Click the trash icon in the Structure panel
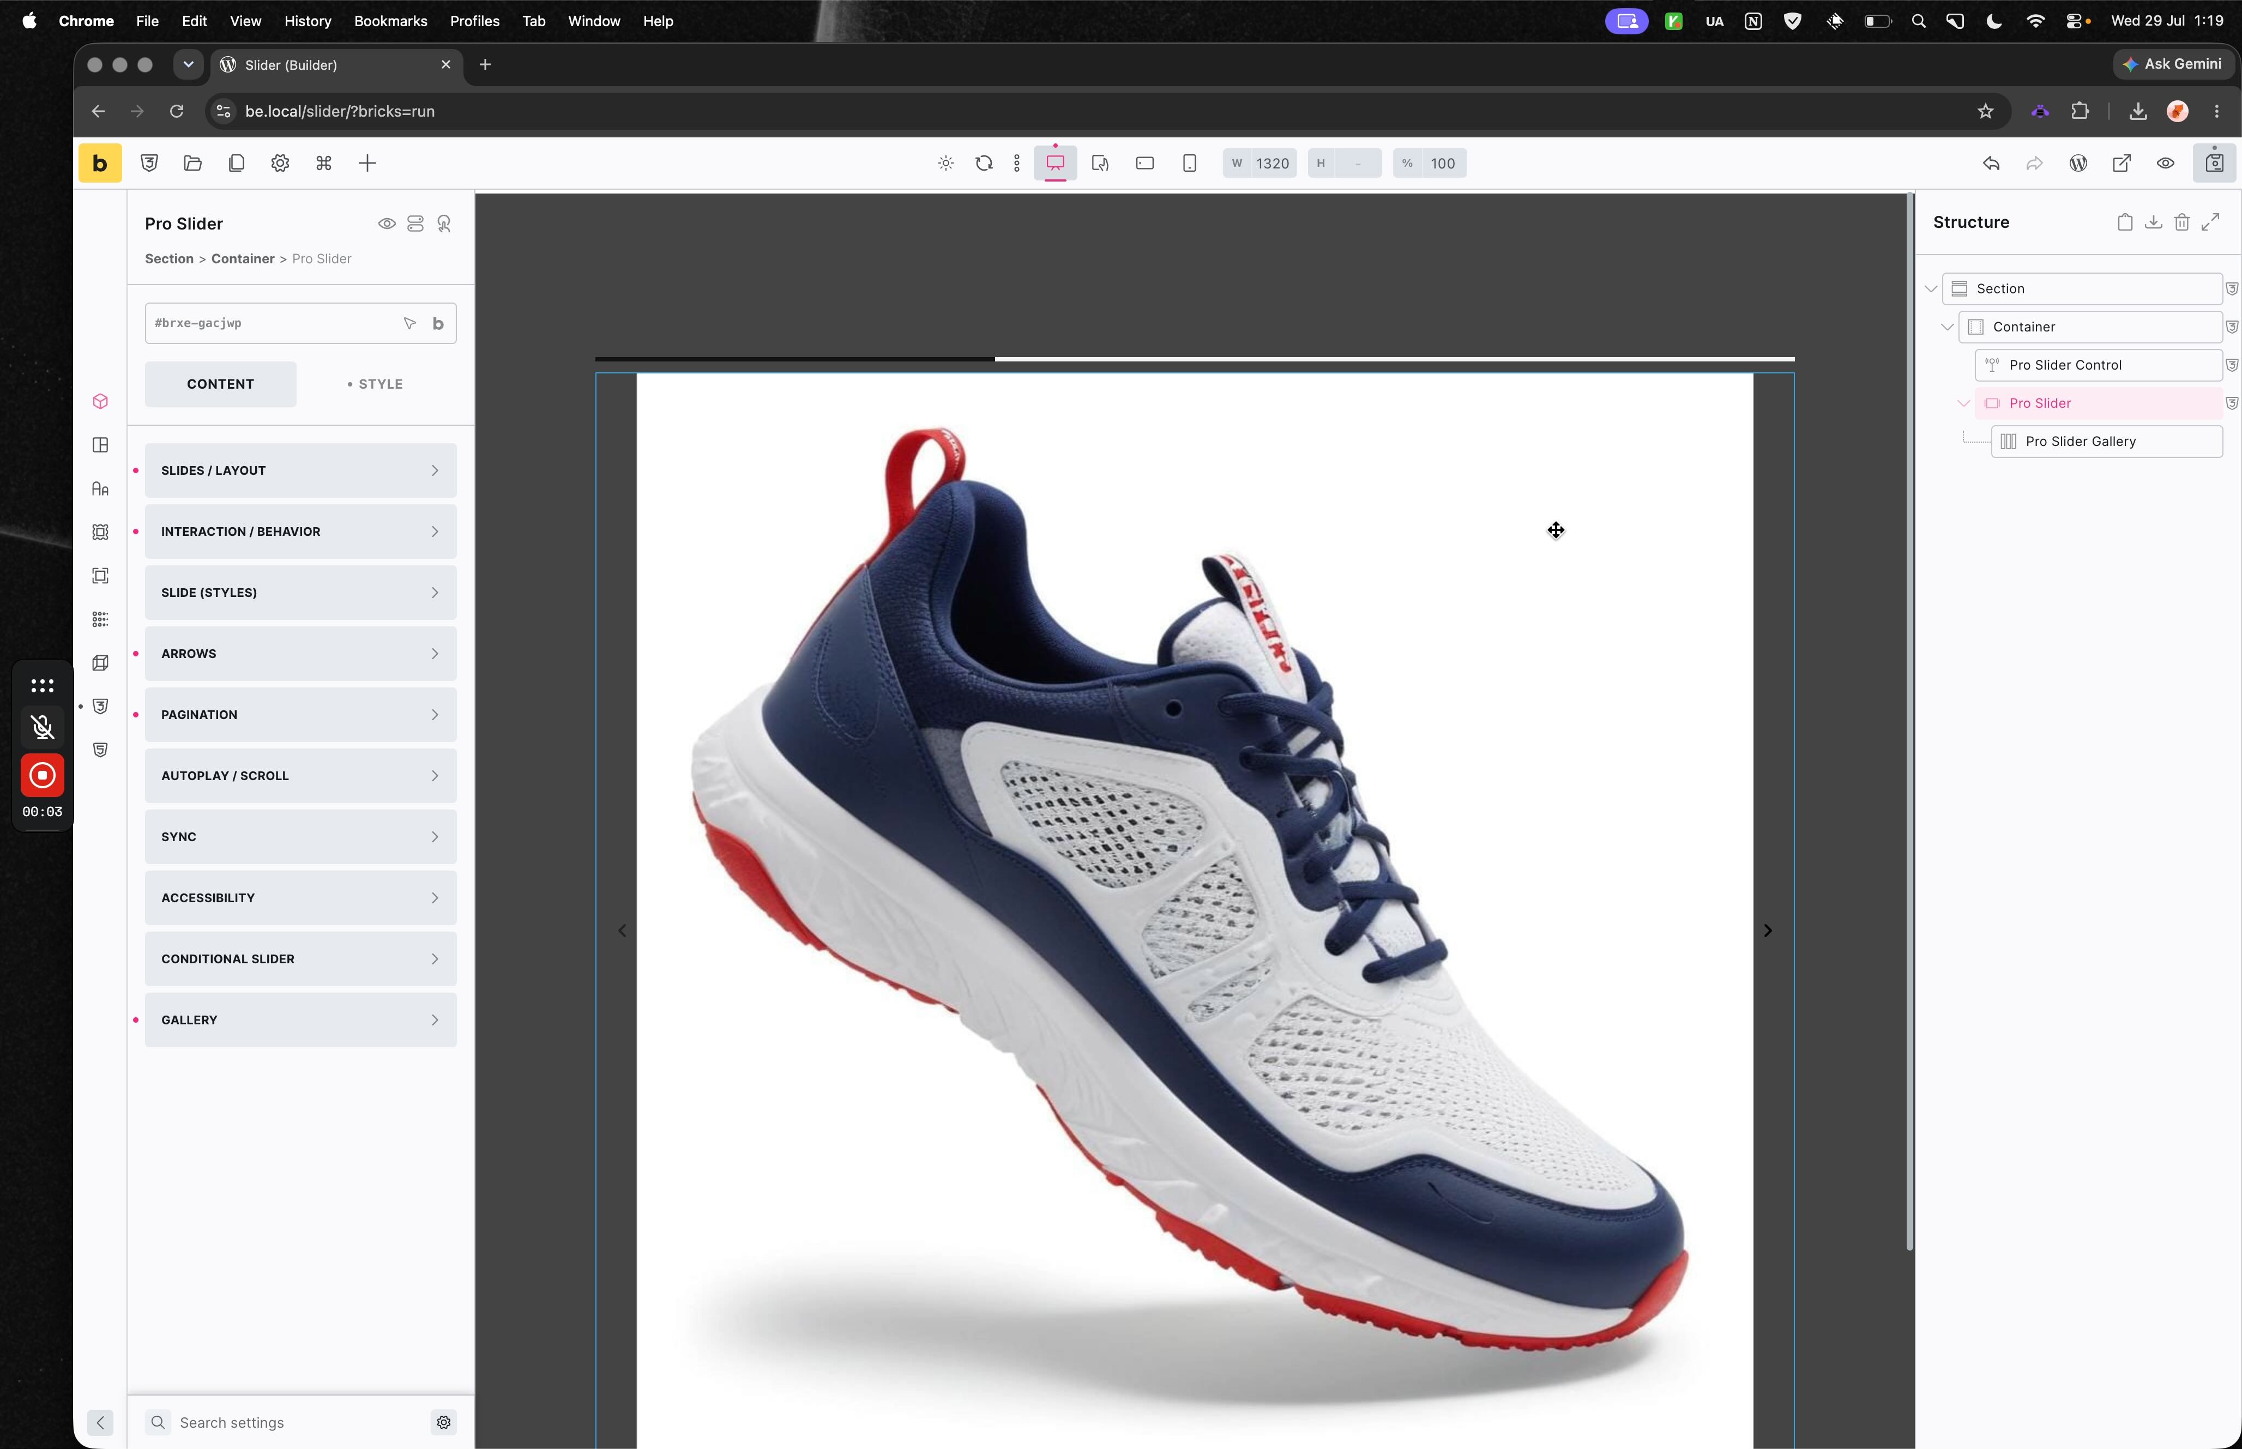2242x1449 pixels. click(x=2182, y=222)
